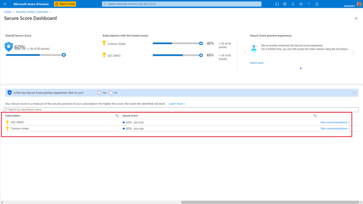This screenshot has height=204, width=363.
Task: Sort by the Secure Score column arrows
Action: 315,115
